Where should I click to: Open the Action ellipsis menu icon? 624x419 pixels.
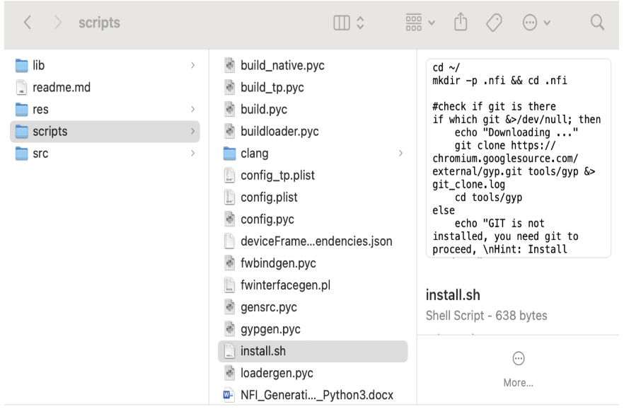[x=530, y=23]
